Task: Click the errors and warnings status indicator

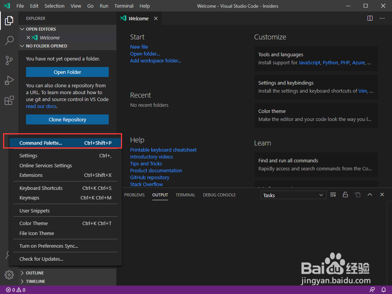Action: 15,290
